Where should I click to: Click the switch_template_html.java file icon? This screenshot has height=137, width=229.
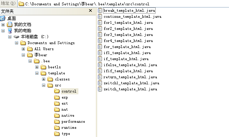point(100,89)
